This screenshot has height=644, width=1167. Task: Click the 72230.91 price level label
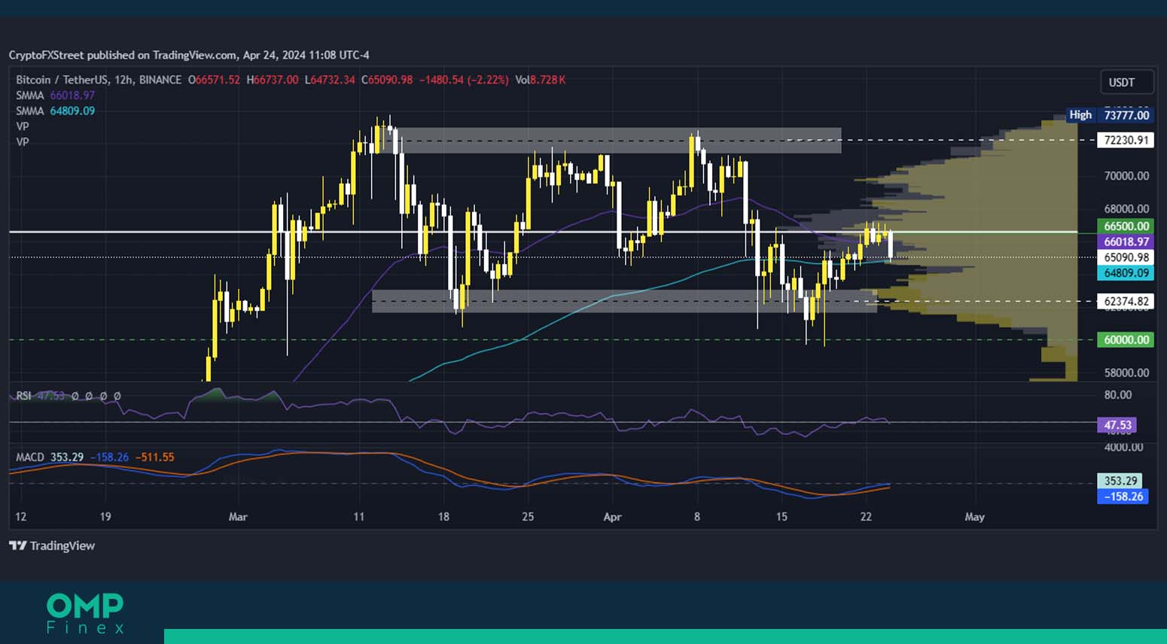pyautogui.click(x=1126, y=140)
